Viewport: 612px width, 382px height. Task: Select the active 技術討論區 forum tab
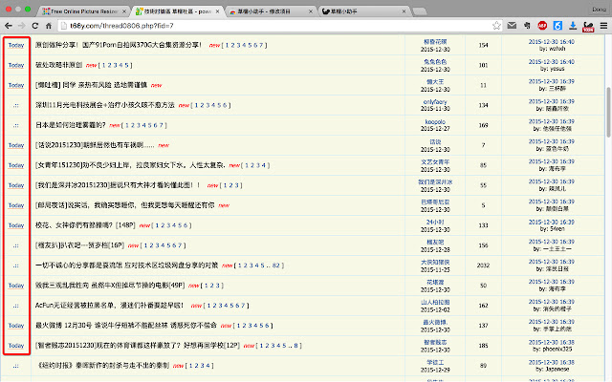(x=178, y=11)
